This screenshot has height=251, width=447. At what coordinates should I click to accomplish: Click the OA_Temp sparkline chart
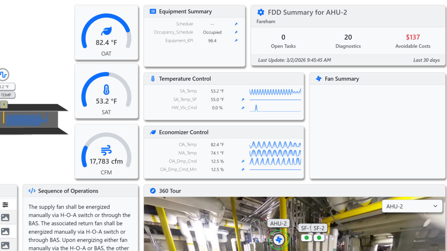pyautogui.click(x=275, y=144)
